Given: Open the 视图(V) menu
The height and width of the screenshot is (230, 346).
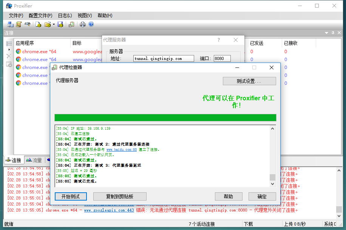Looking at the screenshot, I should [85, 15].
